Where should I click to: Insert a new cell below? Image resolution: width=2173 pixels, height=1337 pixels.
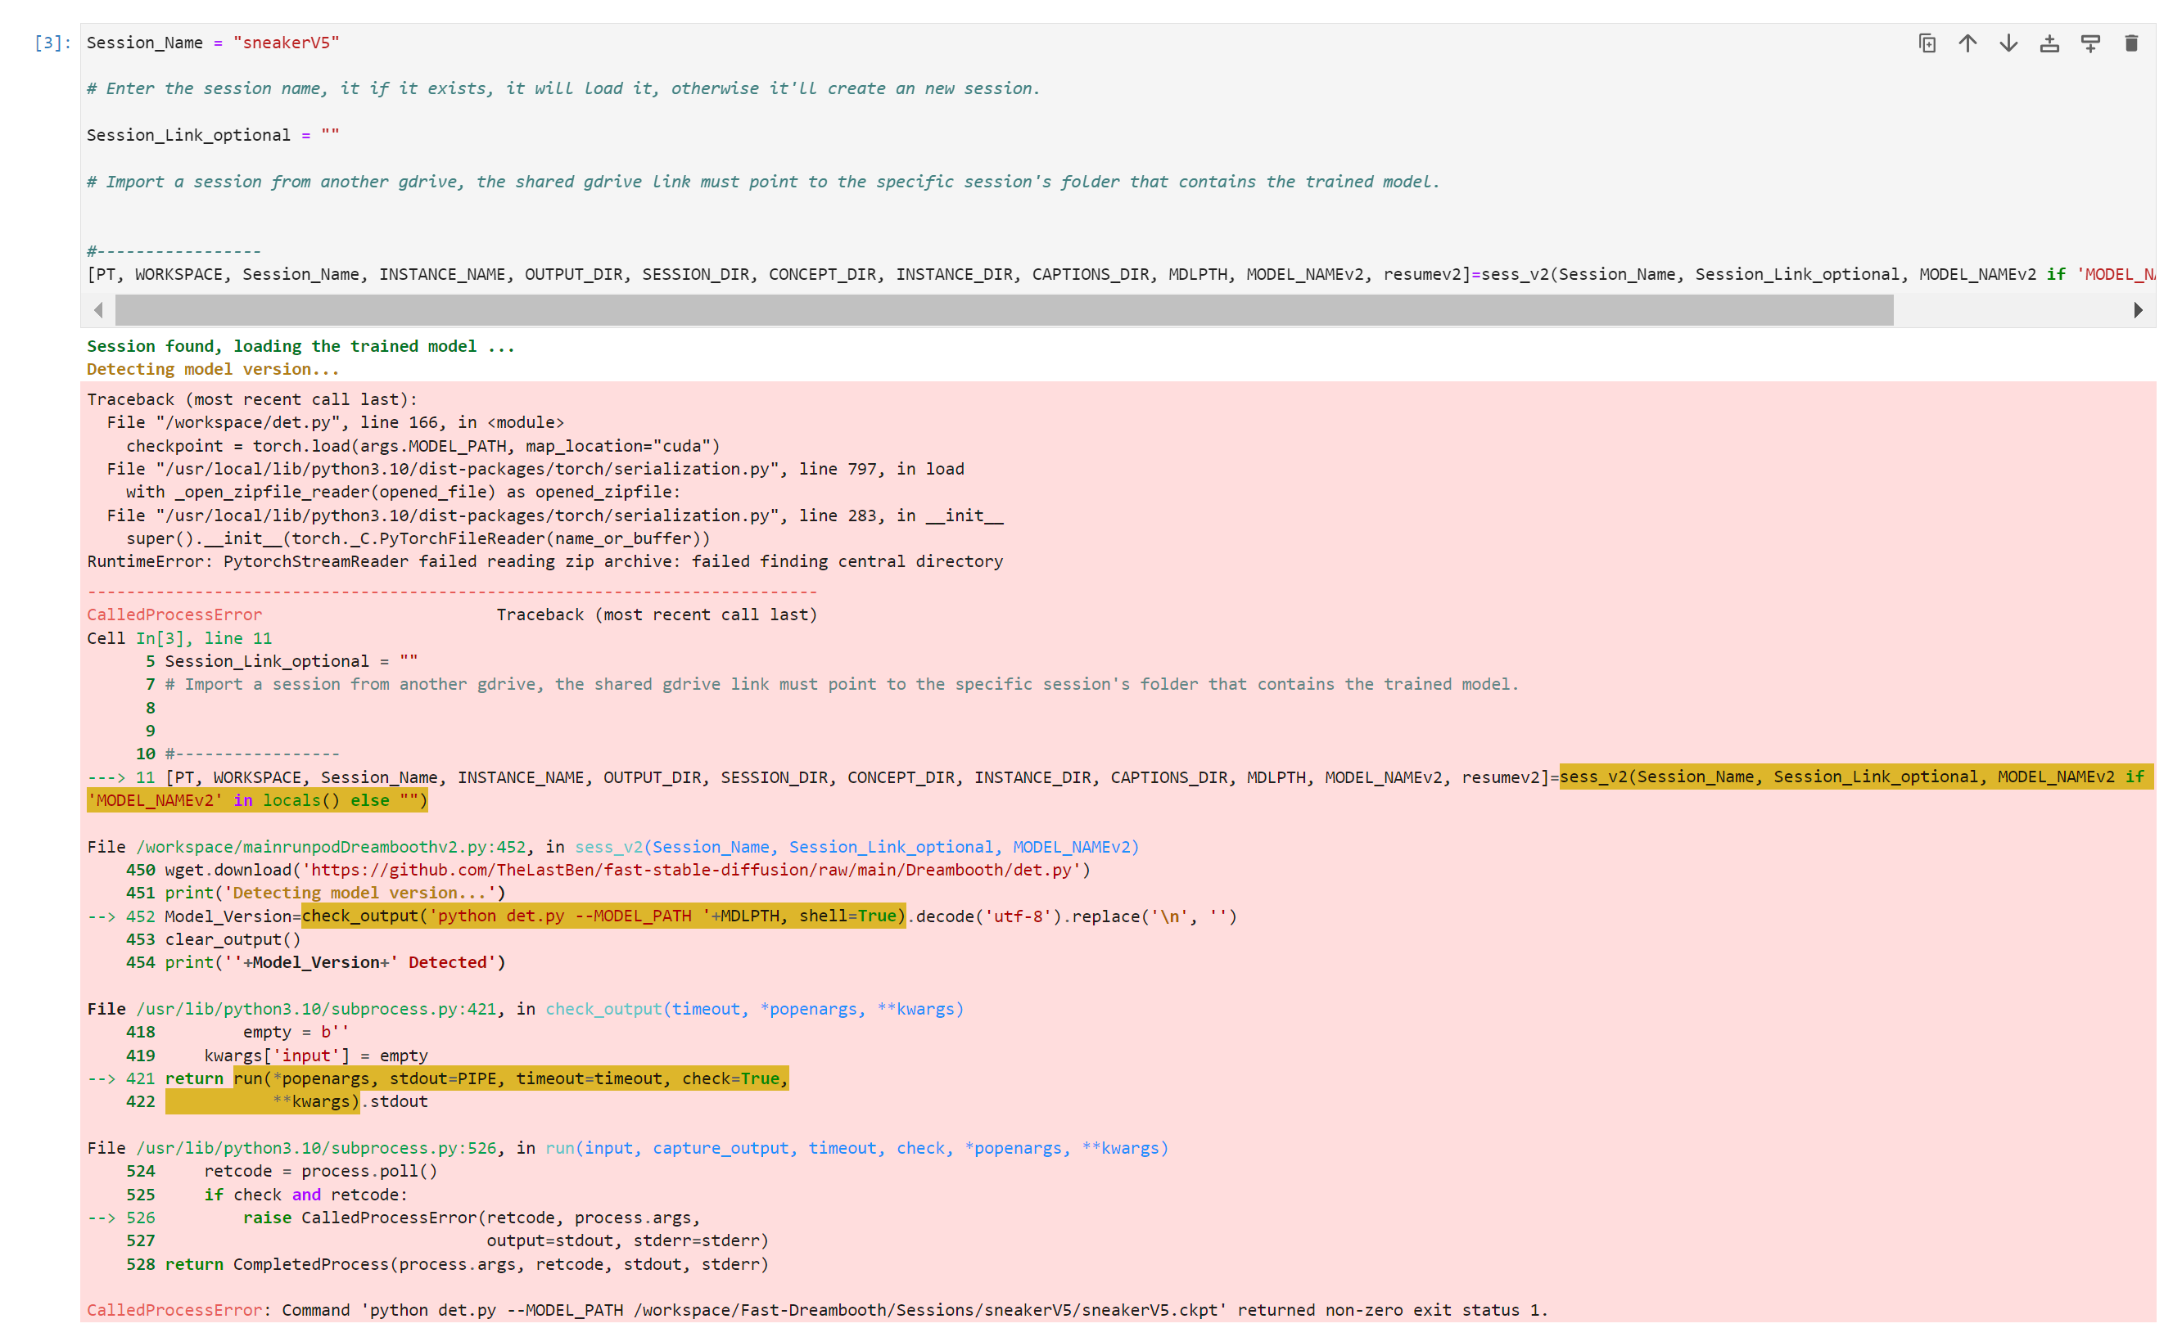2089,43
